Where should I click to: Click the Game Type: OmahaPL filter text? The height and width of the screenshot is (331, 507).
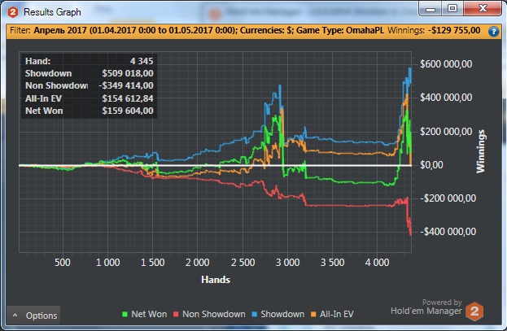[x=340, y=30]
